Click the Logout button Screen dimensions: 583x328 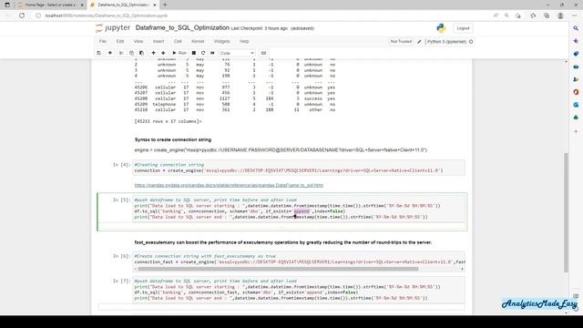pyautogui.click(x=463, y=28)
